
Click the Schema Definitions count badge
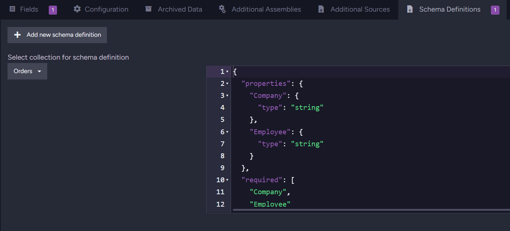[495, 10]
